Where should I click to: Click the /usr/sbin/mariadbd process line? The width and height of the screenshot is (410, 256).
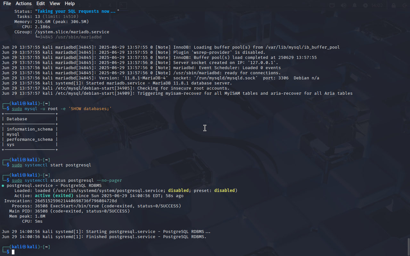click(68, 37)
